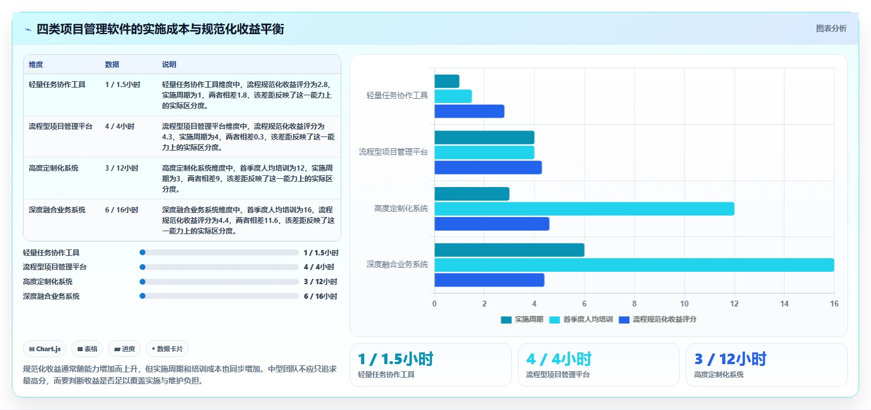Screen dimensions: 871x410
Task: Click the 高度定制化系统 description cell
Action: (248, 178)
